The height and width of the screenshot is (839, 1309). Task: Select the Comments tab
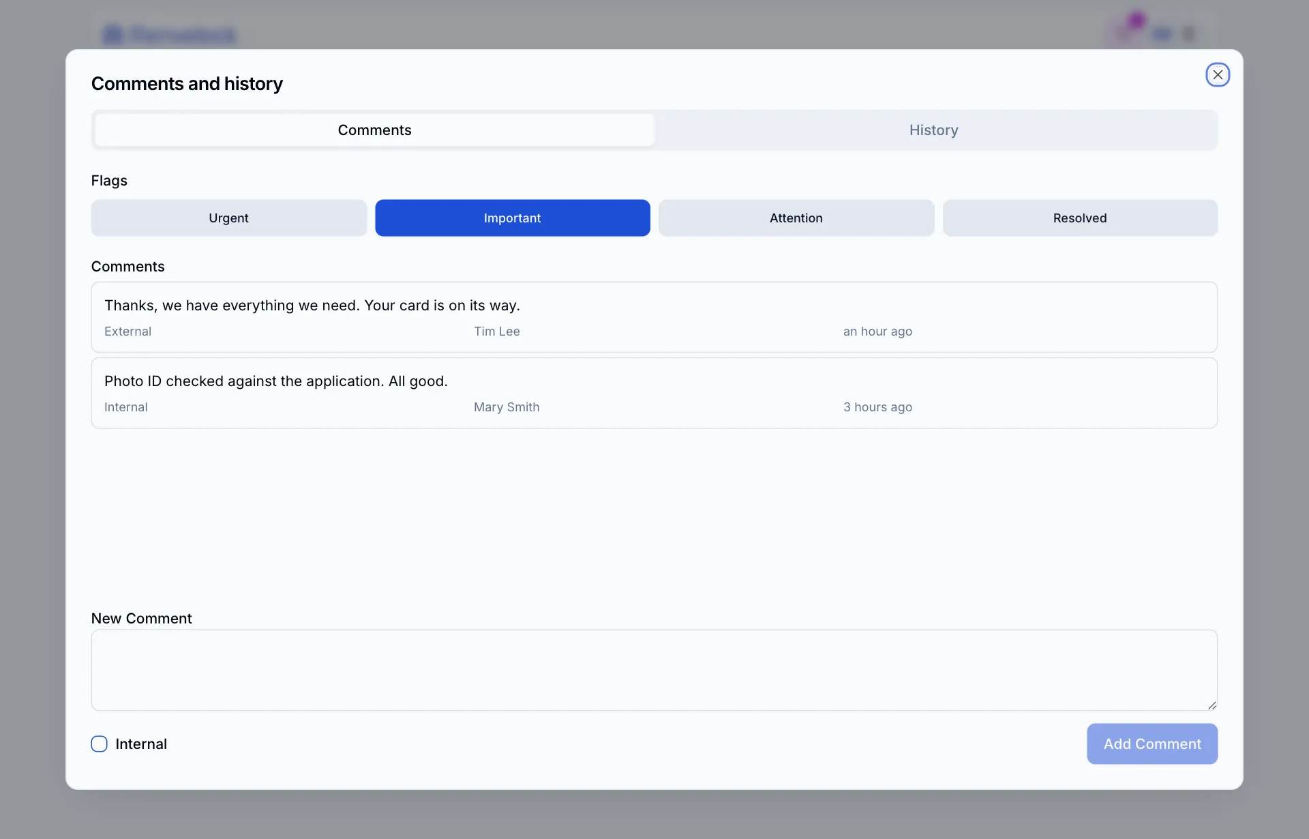(x=374, y=130)
